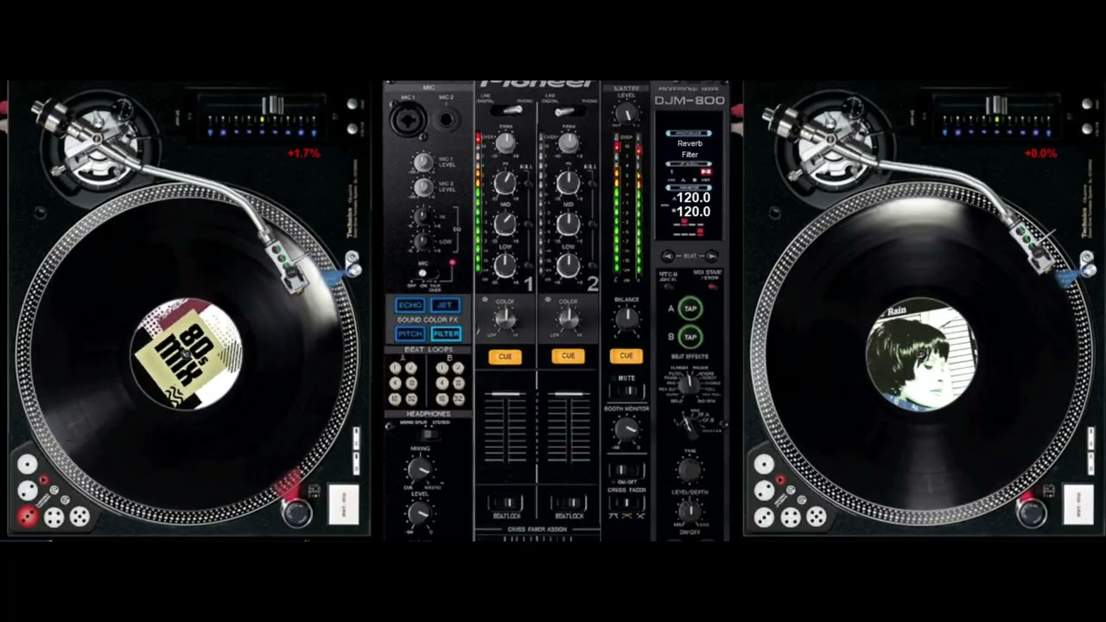This screenshot has width=1106, height=622.
Task: Click the left turntable pitch slider
Action: tap(272, 105)
